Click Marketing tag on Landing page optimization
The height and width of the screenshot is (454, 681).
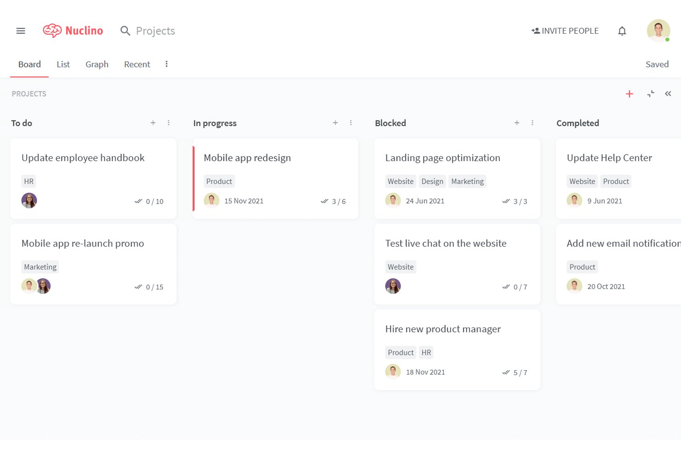click(467, 181)
